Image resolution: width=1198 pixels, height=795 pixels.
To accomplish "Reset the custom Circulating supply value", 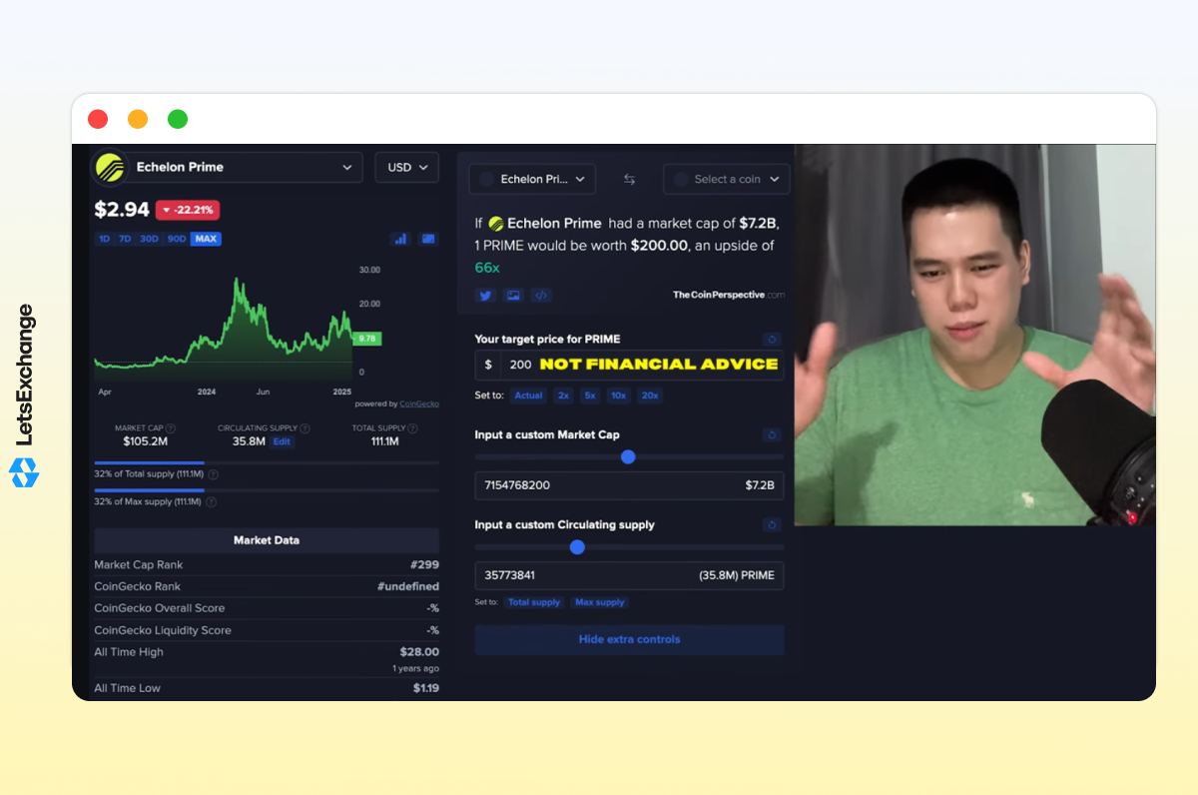I will pyautogui.click(x=771, y=525).
